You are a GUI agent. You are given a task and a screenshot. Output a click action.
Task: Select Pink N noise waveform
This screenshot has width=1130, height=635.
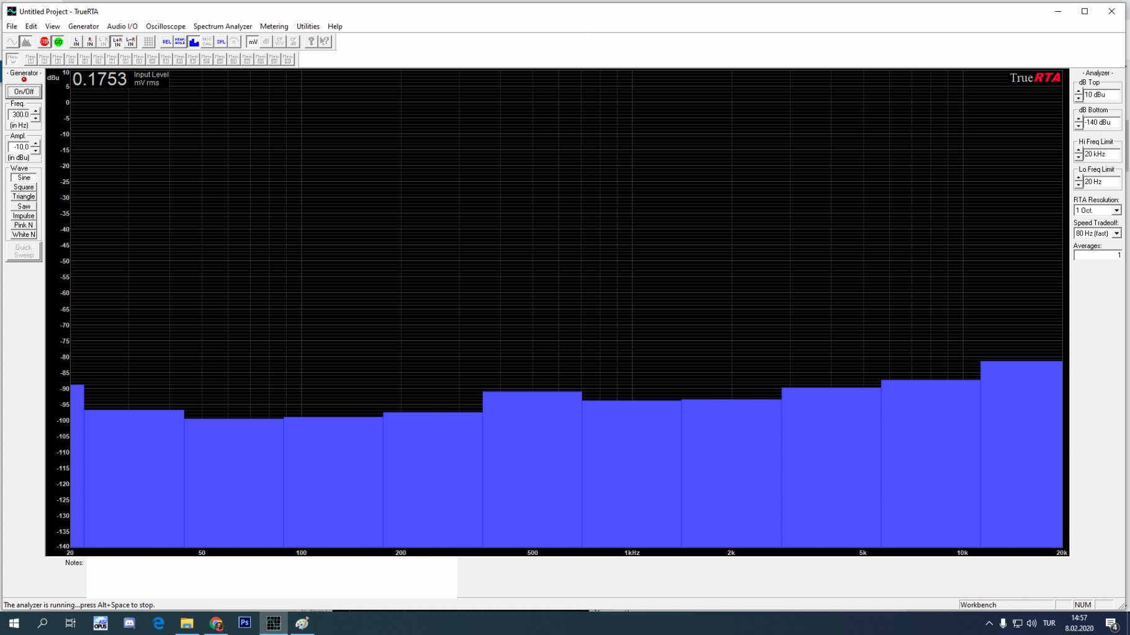[x=24, y=225]
